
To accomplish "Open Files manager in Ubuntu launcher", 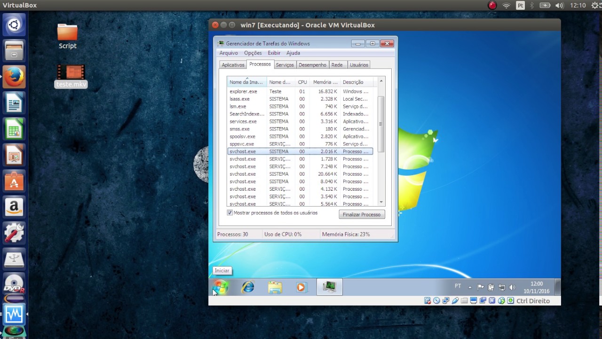I will [x=14, y=50].
